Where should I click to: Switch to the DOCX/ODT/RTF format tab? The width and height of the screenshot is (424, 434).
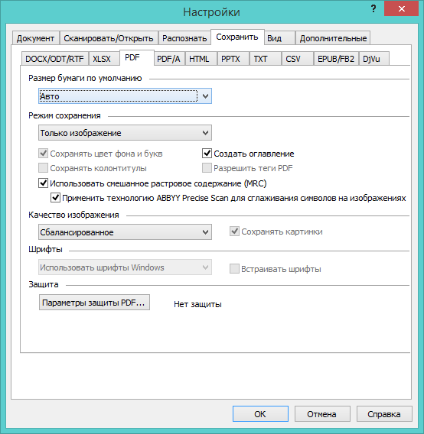(x=55, y=59)
